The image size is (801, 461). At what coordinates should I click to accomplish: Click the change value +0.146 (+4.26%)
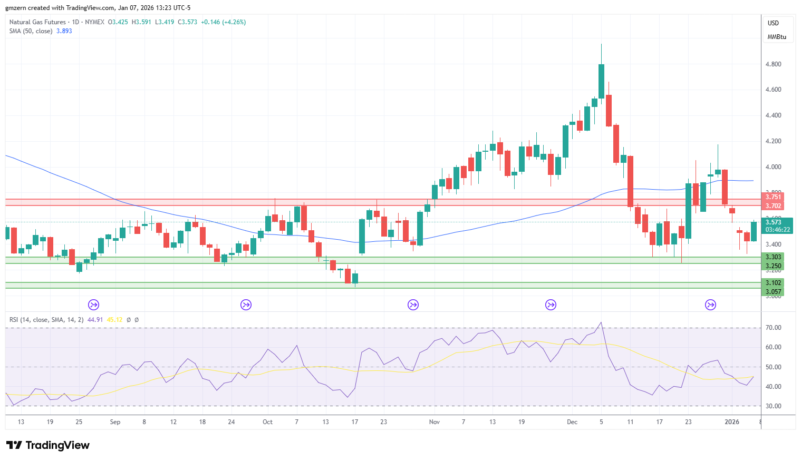point(224,22)
